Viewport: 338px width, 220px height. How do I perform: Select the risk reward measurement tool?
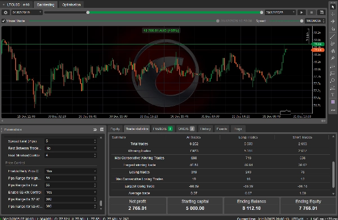(333, 88)
